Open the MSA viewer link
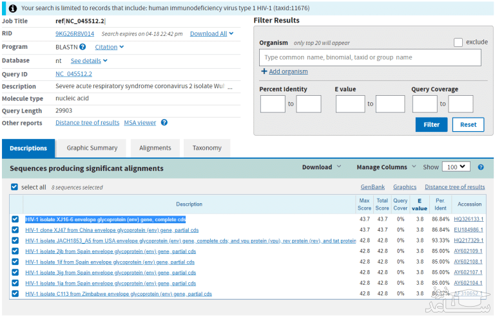 (140, 123)
